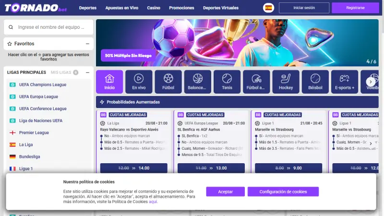Click the Registrarse button

click(355, 8)
